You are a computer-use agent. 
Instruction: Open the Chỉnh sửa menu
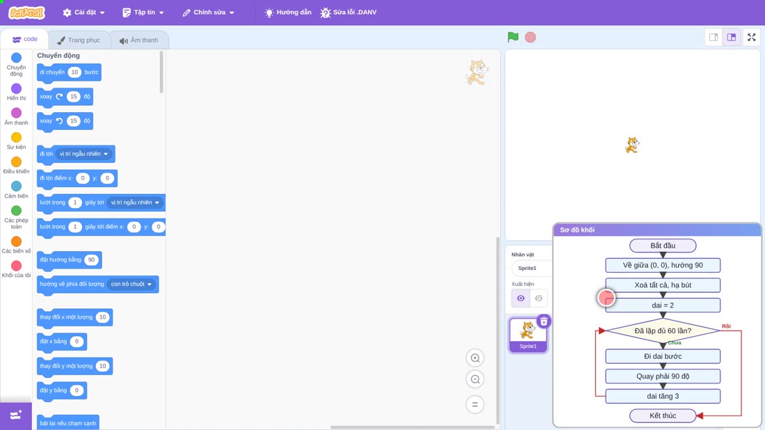(209, 13)
